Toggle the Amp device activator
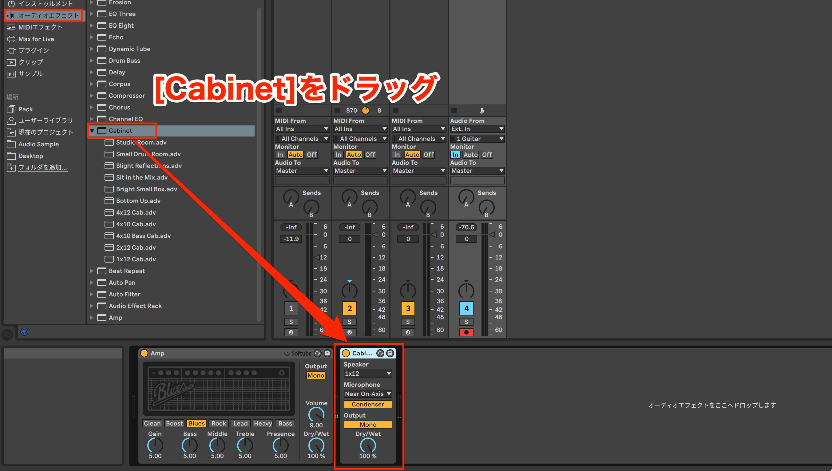The image size is (832, 471). [144, 353]
